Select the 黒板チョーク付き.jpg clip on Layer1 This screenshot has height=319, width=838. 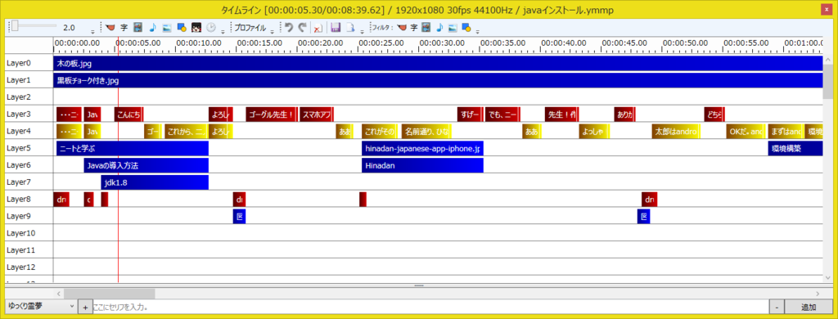tap(438, 80)
